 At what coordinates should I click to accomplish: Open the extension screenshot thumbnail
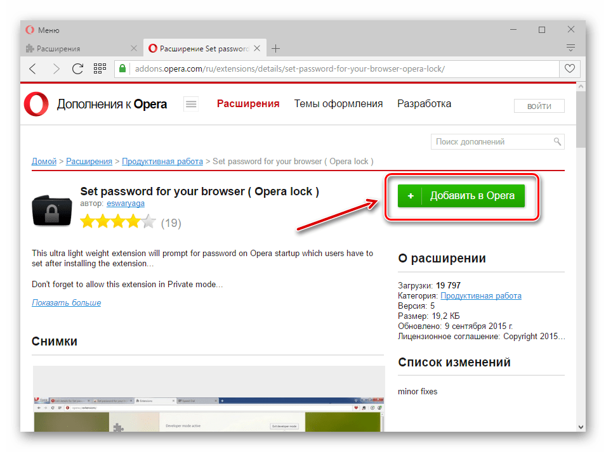point(209,399)
